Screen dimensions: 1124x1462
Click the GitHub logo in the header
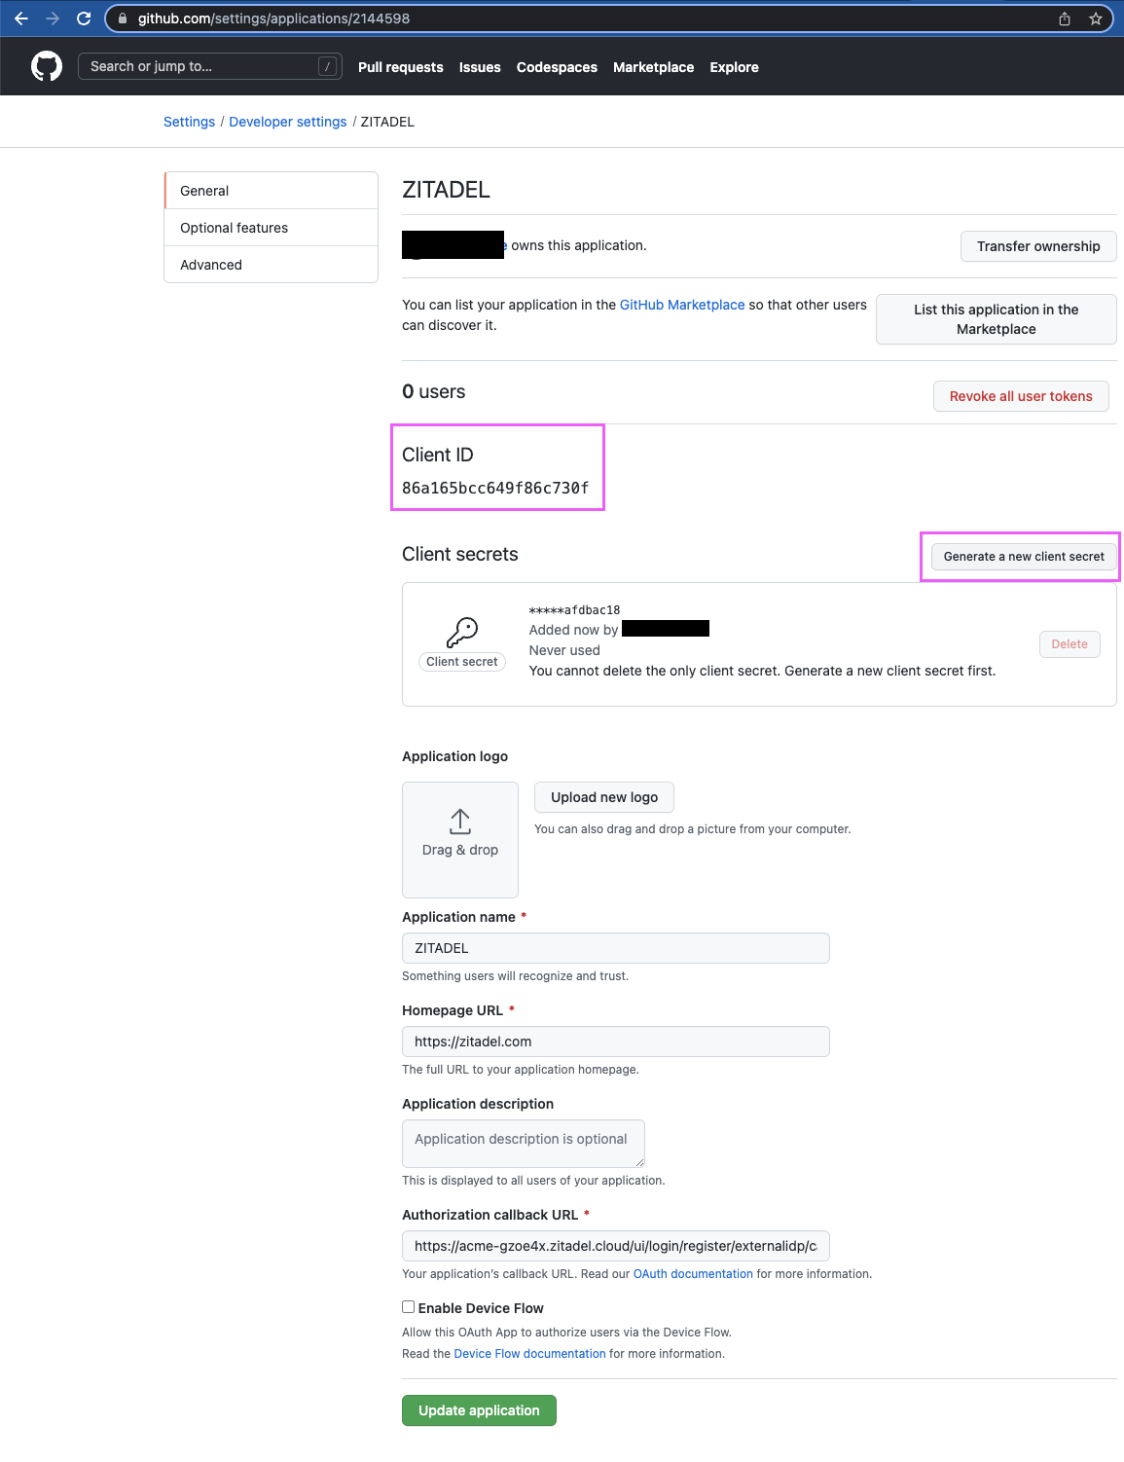[x=45, y=64]
